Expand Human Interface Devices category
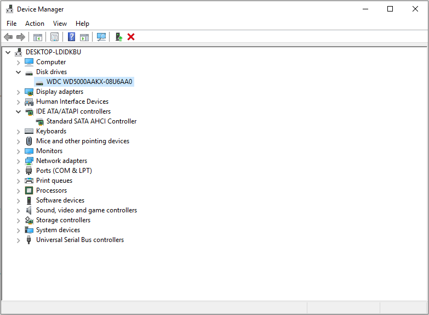 click(18, 102)
